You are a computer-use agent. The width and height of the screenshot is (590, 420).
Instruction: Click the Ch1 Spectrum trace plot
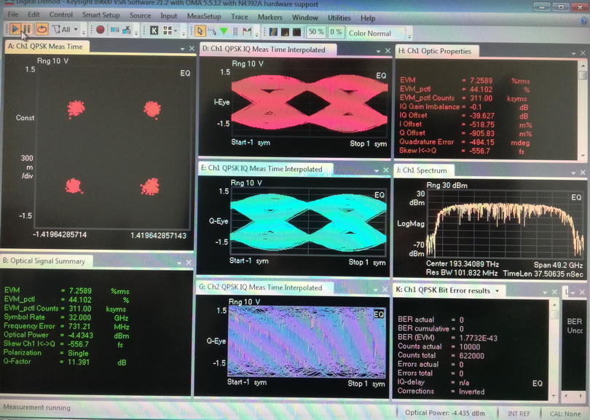497,226
